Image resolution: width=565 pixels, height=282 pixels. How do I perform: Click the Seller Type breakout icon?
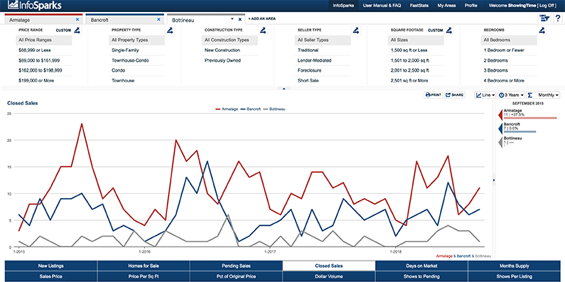pos(356,31)
